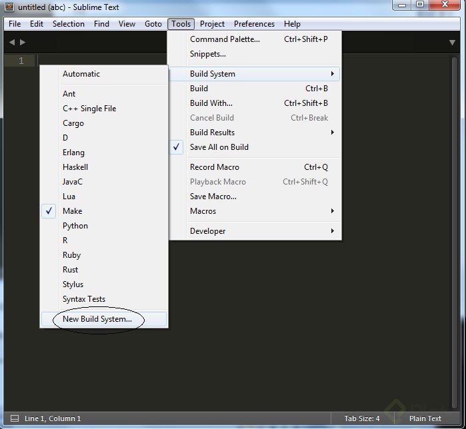Select JavaC build system
Viewport: 466px width, 429px height.
tap(104, 182)
